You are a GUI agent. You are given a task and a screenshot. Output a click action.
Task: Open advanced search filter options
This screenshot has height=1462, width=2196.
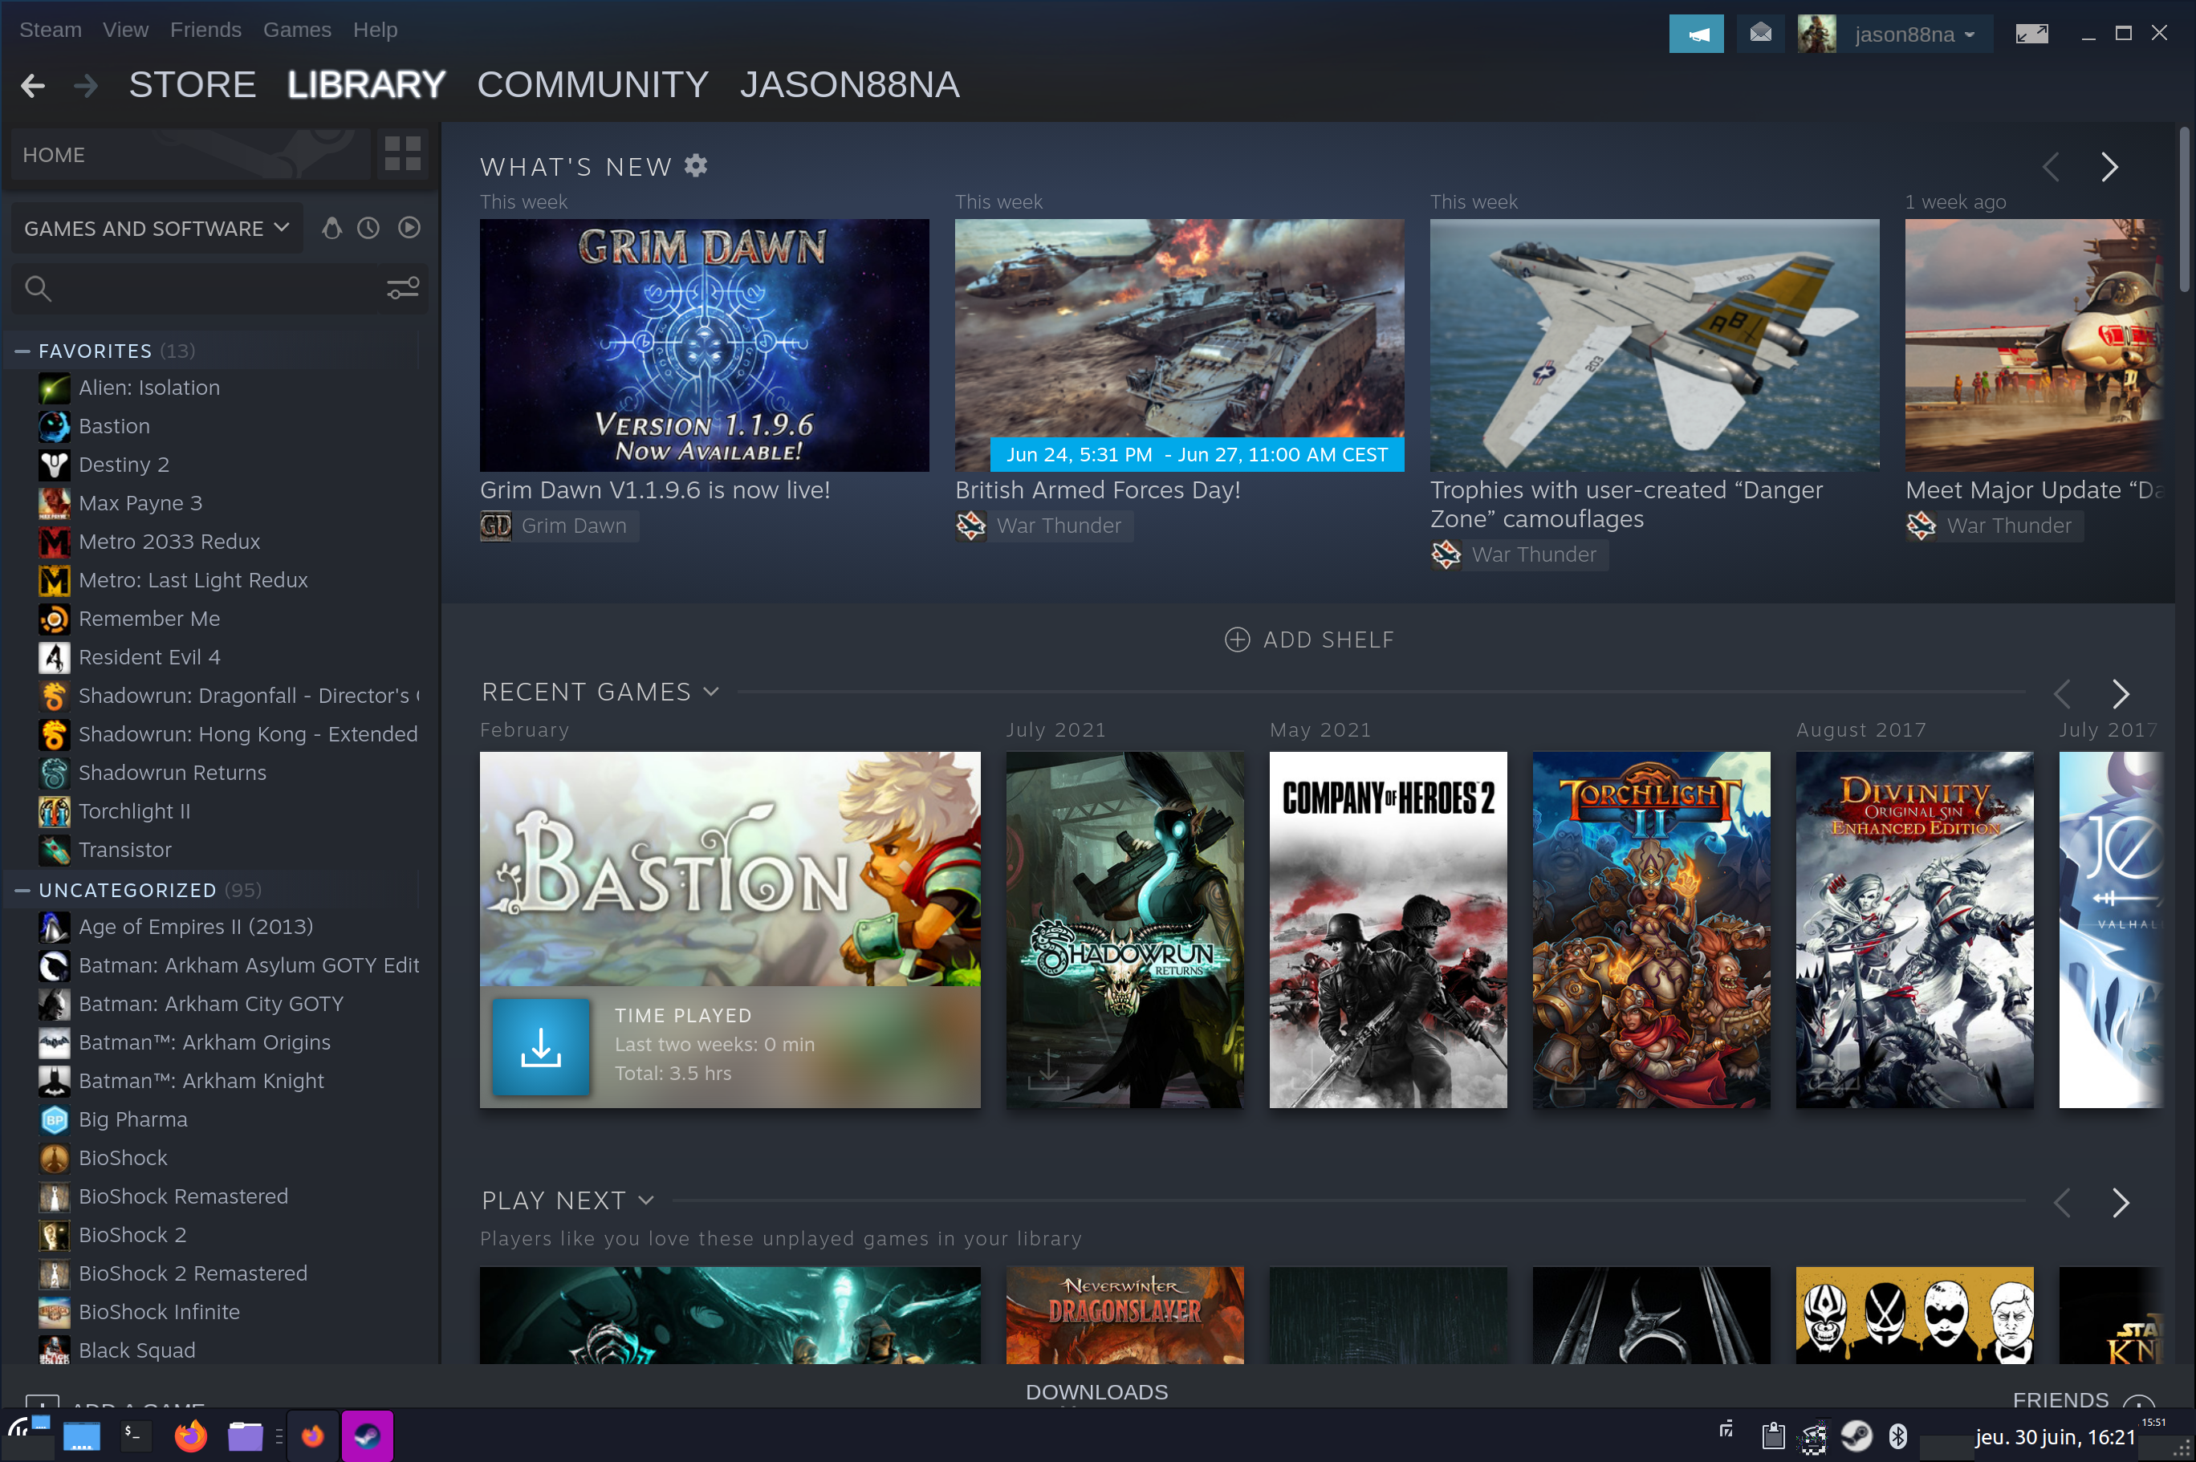(403, 288)
